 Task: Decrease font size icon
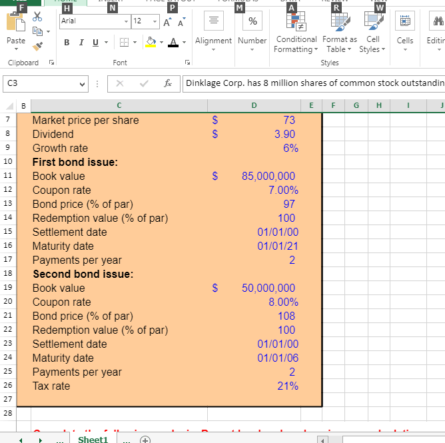tap(181, 22)
